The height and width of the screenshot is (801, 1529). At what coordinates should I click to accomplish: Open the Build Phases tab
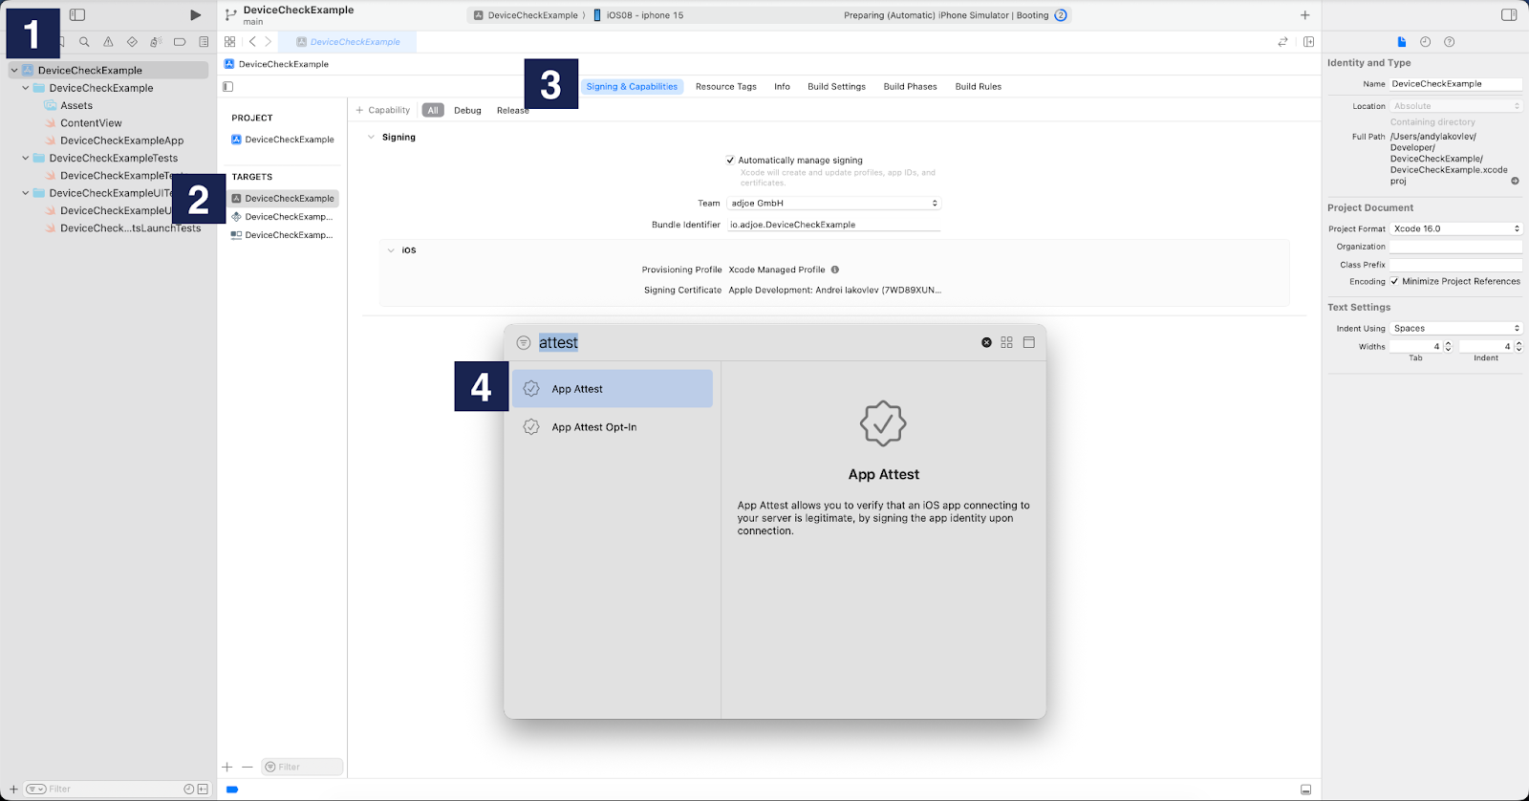tap(910, 87)
